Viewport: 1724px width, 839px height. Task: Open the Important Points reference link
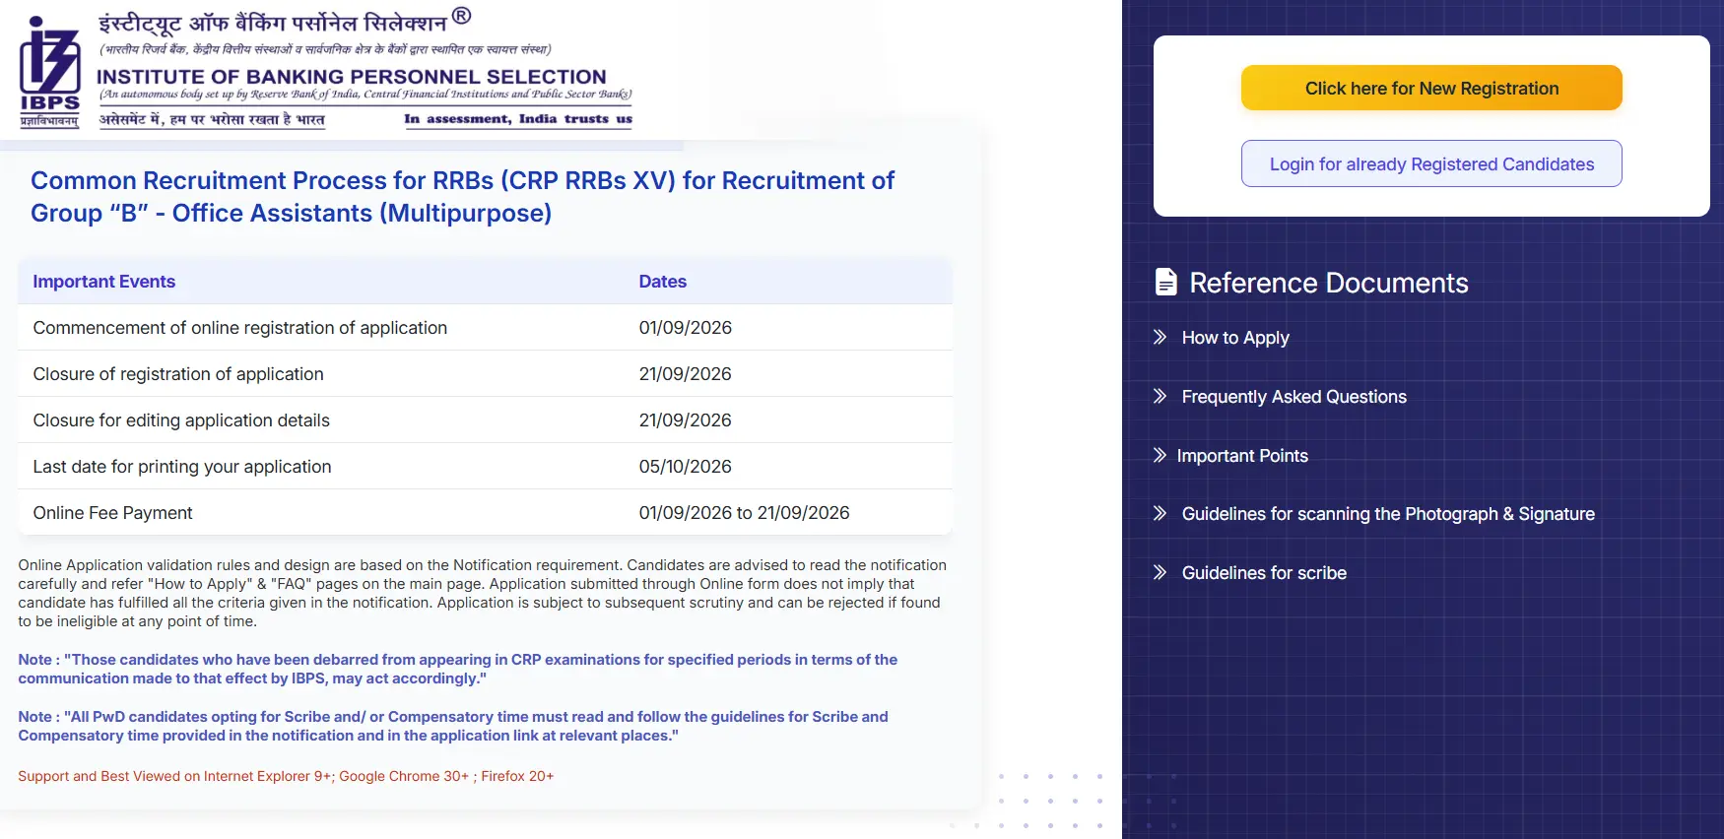click(x=1242, y=456)
